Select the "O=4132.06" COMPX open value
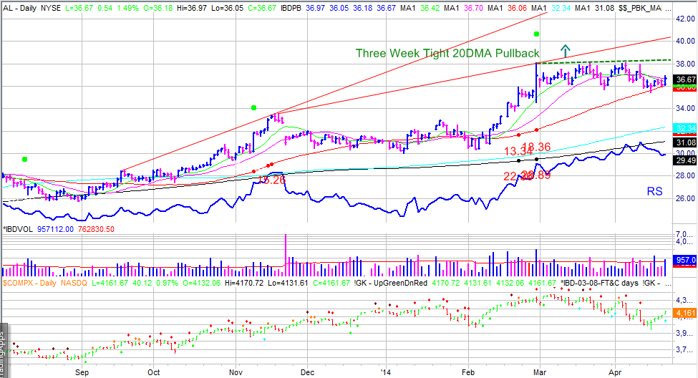 click(x=200, y=283)
